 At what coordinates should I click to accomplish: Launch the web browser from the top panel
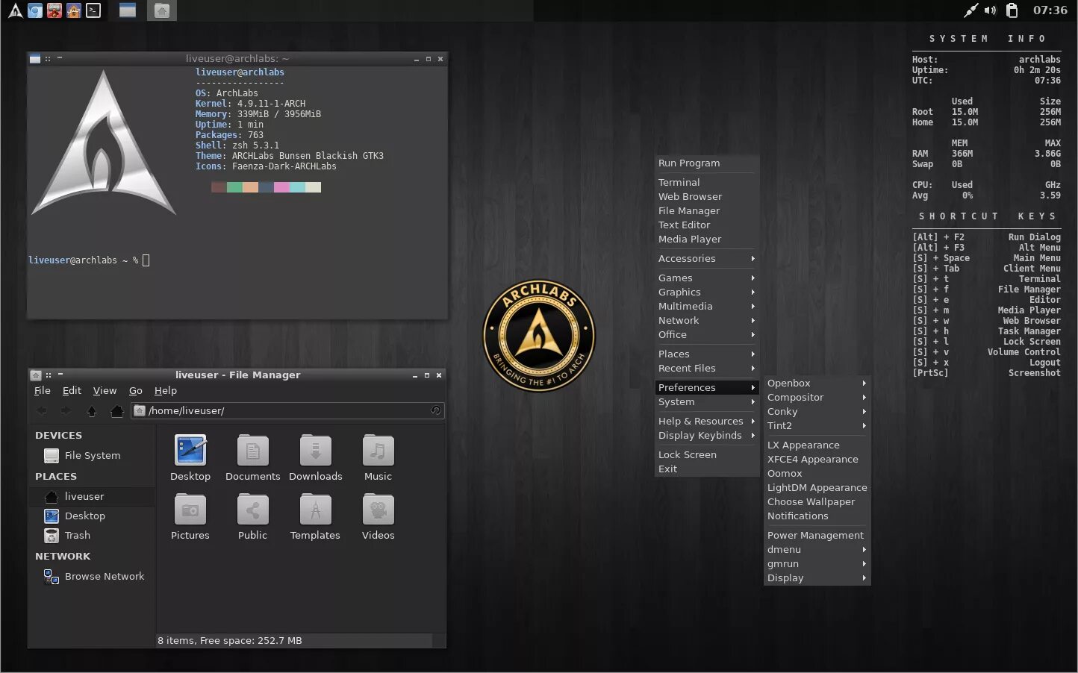(35, 10)
